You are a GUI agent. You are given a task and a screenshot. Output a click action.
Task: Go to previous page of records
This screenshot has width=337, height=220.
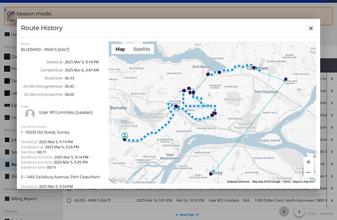[x=284, y=212]
